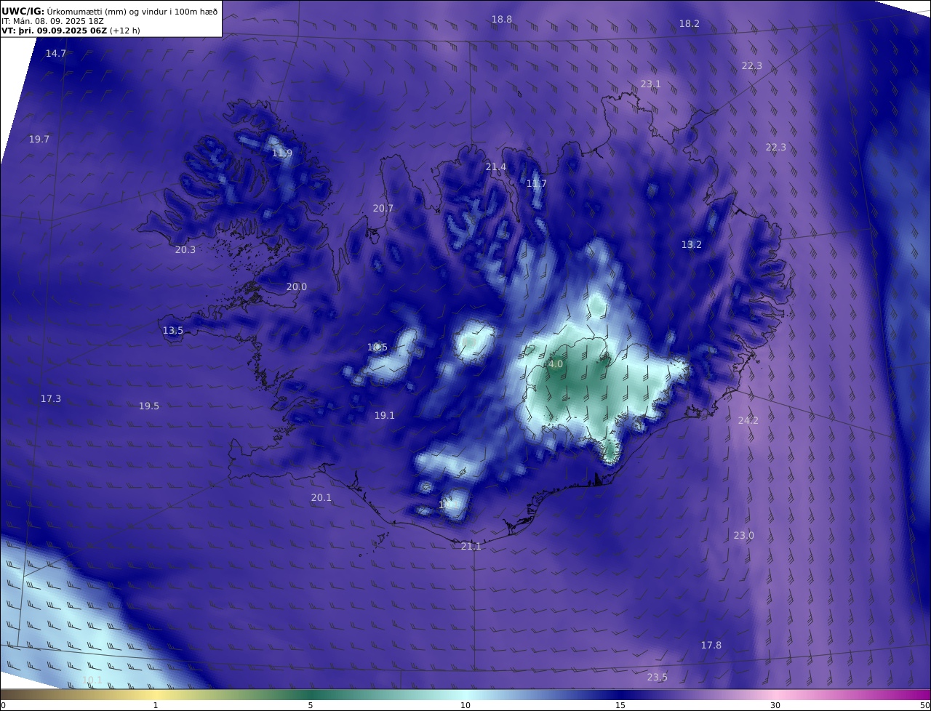This screenshot has width=931, height=711.
Task: Click the 11.7 value on the map
Action: tap(537, 184)
